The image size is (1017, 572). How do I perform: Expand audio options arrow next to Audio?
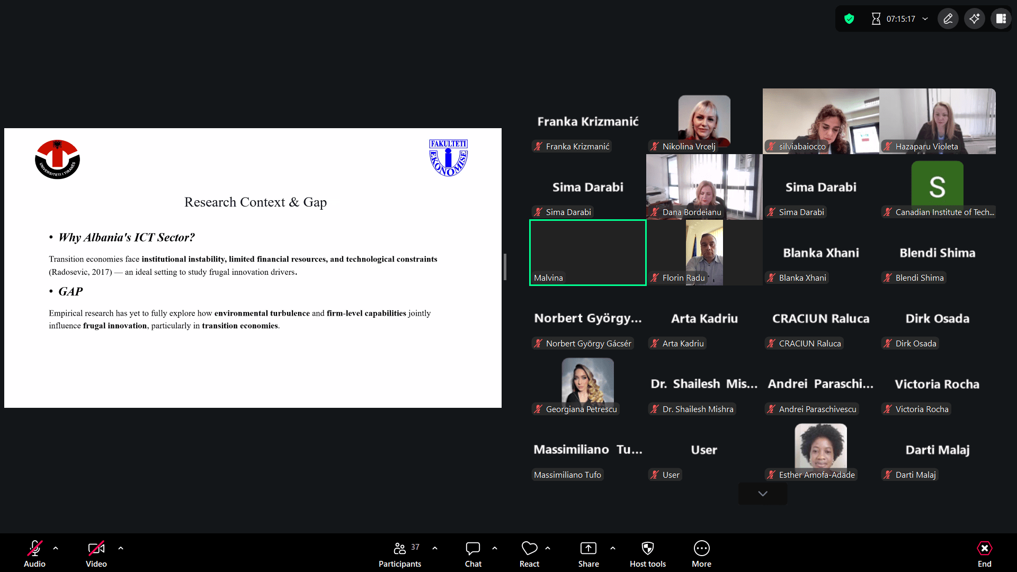(x=56, y=548)
